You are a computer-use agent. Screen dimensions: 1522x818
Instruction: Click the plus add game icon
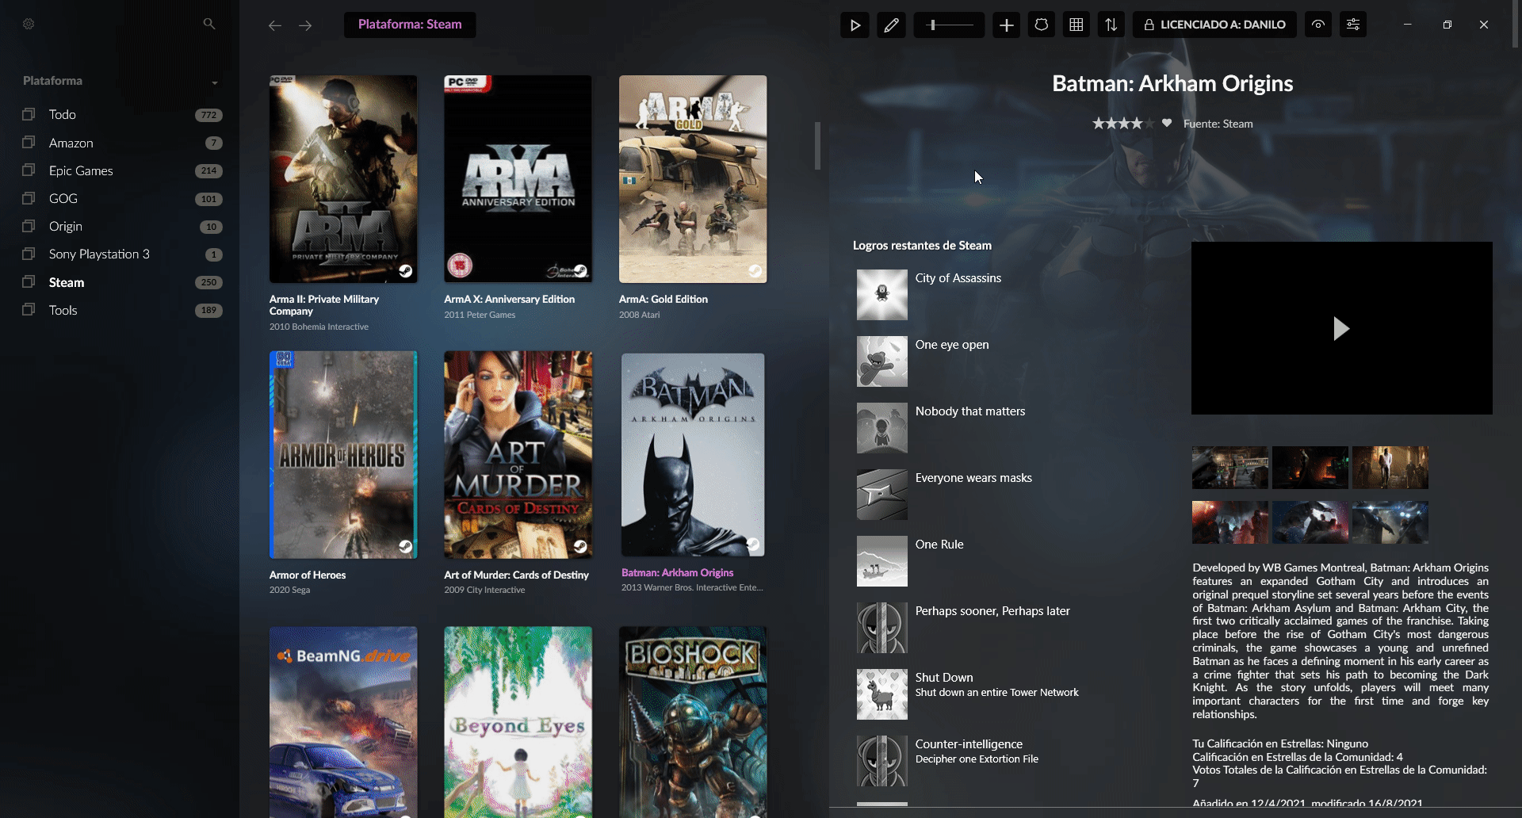click(x=1006, y=25)
